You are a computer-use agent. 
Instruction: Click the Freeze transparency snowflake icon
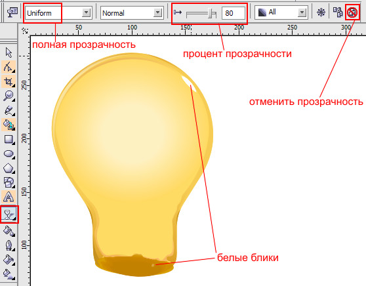pyautogui.click(x=321, y=12)
